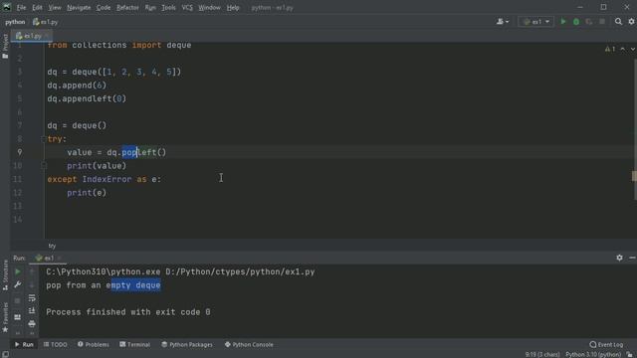
Task: Open the Event Log
Action: tap(606, 345)
